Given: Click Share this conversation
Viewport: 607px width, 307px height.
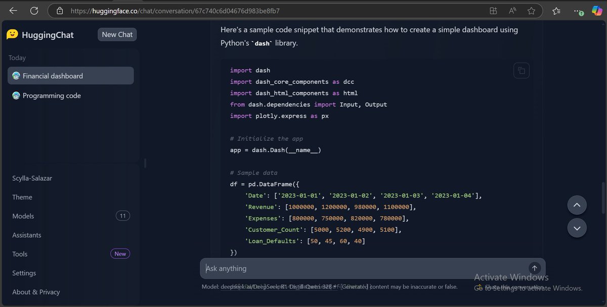Looking at the screenshot, I should click(x=510, y=287).
